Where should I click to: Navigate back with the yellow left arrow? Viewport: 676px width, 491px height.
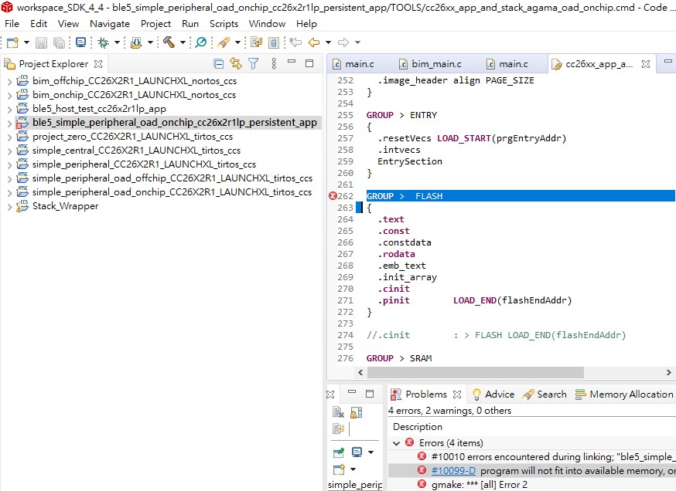point(313,42)
